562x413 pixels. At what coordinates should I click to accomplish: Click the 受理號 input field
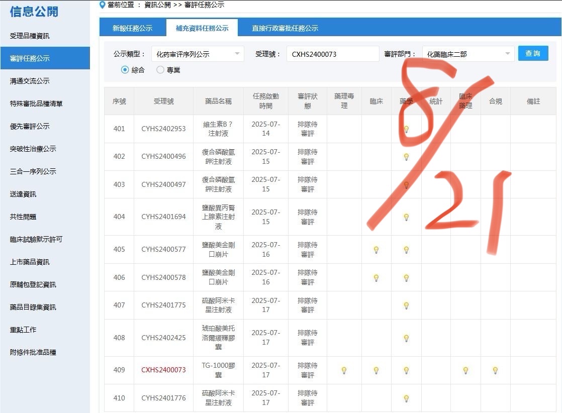pyautogui.click(x=332, y=54)
